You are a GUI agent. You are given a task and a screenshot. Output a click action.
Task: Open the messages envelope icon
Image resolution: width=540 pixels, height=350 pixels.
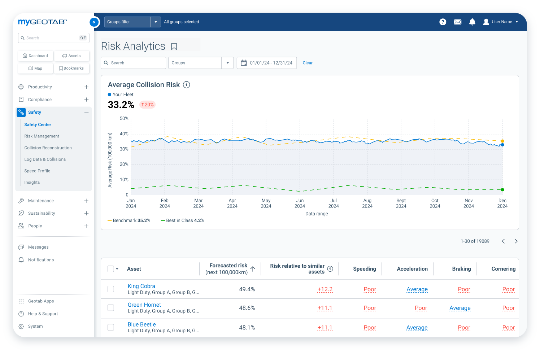coord(457,22)
